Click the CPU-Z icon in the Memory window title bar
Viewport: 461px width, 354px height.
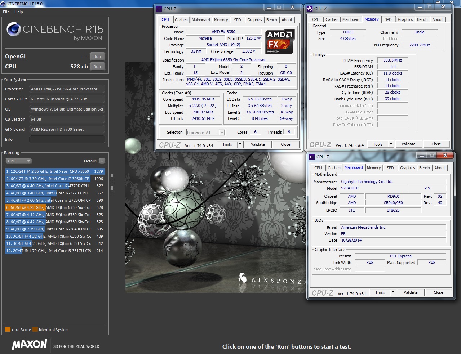click(310, 8)
